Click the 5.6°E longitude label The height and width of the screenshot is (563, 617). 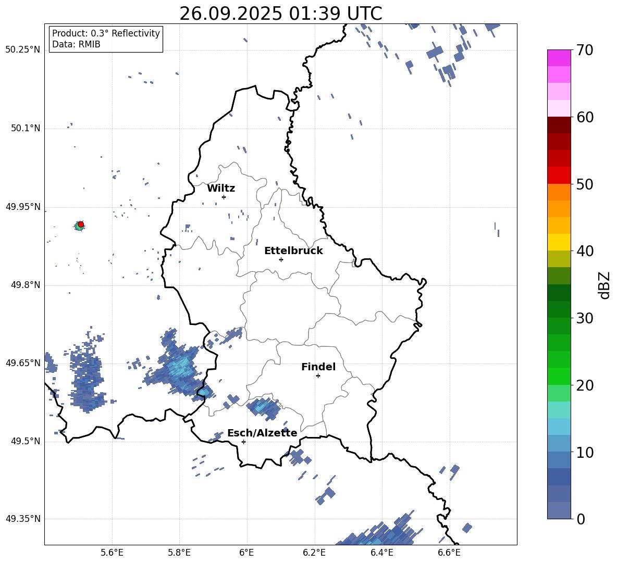[x=112, y=553]
